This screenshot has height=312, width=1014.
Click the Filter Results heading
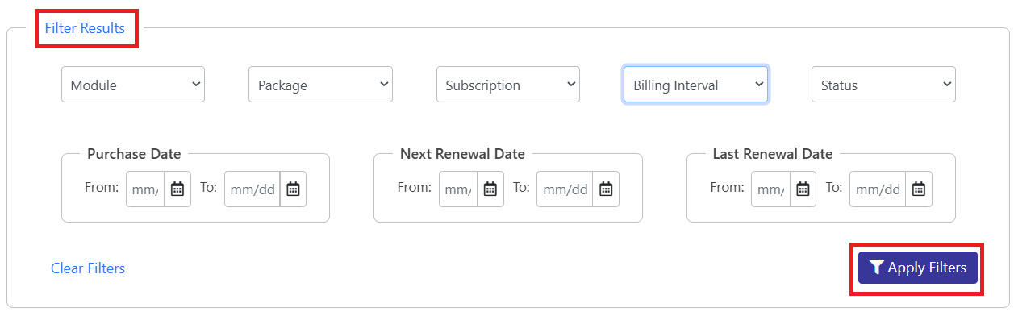(85, 28)
